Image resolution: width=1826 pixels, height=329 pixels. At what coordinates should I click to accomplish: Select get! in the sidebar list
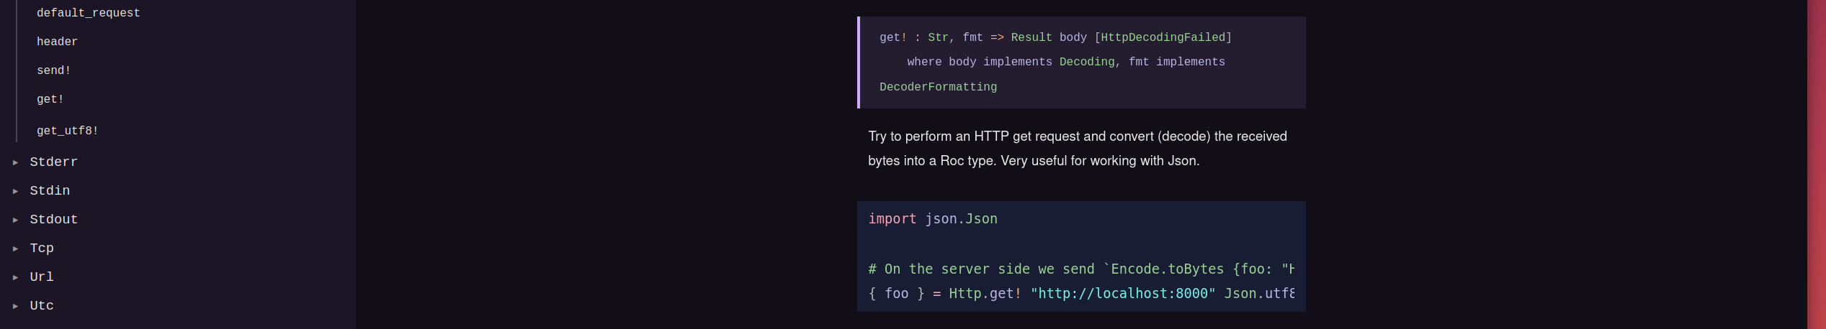click(50, 99)
